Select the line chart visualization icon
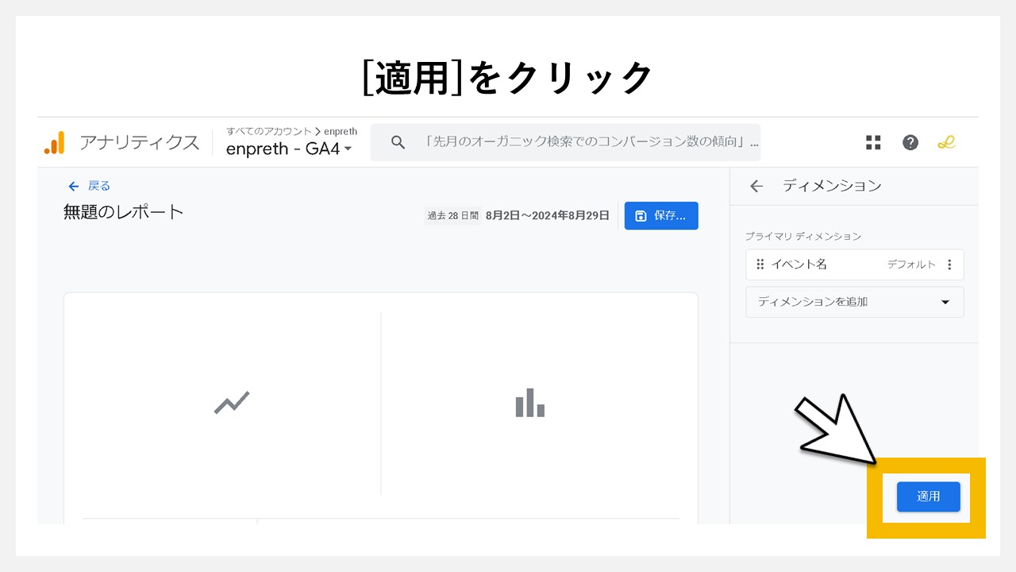The width and height of the screenshot is (1016, 572). pos(229,403)
